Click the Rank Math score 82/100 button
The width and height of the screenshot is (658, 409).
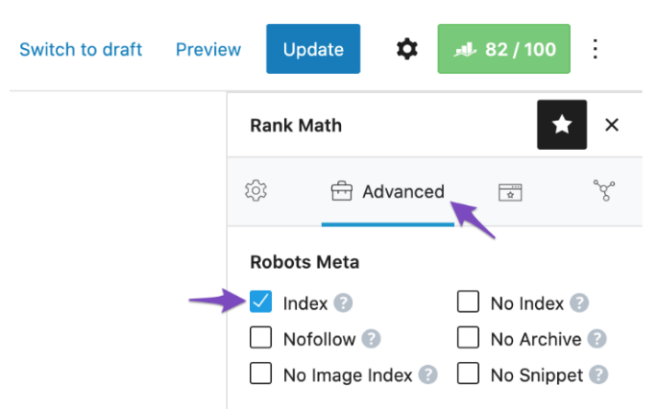pos(503,49)
